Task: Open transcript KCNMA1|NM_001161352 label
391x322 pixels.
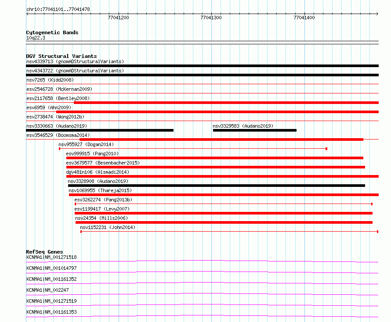Action: point(51,279)
